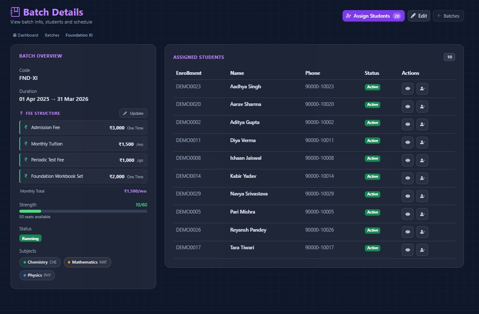Screen dimensions: 479x314
Task: View Reyansh Pandey's details via eye icon
Action: tap(408, 232)
